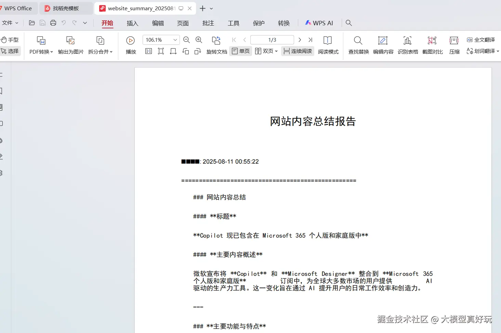This screenshot has height=333, width=501.
Task: Click the page number field 1/3
Action: 272,40
